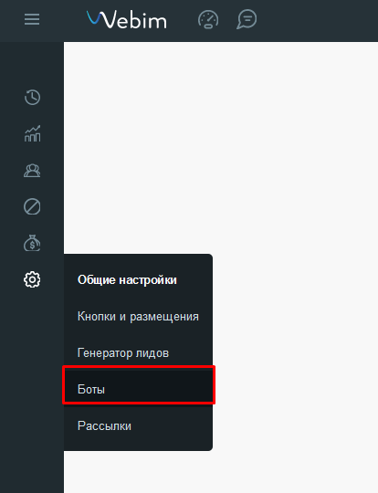
Task: Open the statistics chart icon
Action: [32, 133]
